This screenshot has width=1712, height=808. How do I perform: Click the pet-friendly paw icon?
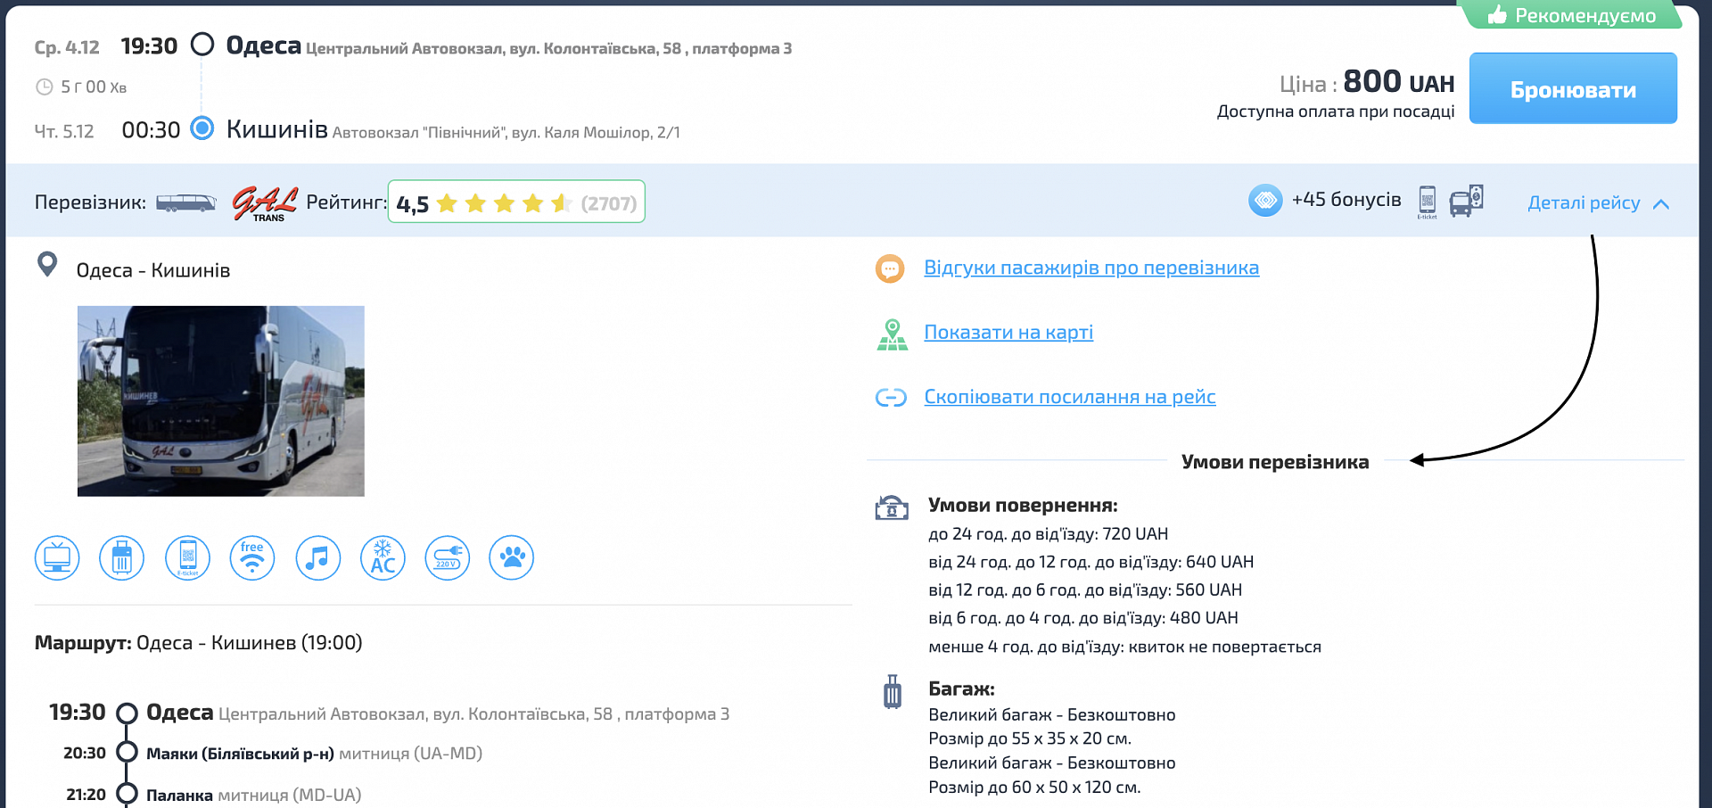(512, 557)
